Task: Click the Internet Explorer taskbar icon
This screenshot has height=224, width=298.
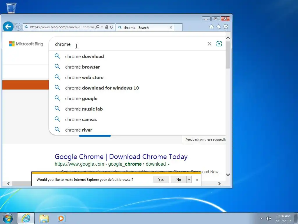Action: [26, 218]
